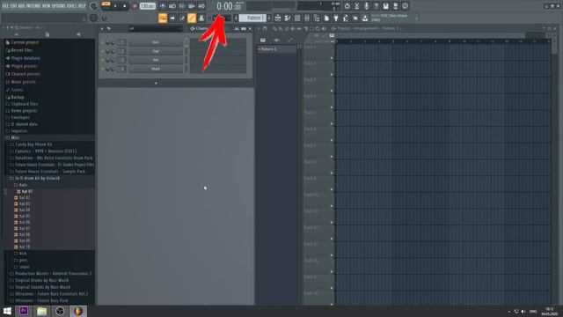Viewport: 563px width, 317px height.
Task: Open the Pattern 1 selector dropdown
Action: (x=252, y=18)
